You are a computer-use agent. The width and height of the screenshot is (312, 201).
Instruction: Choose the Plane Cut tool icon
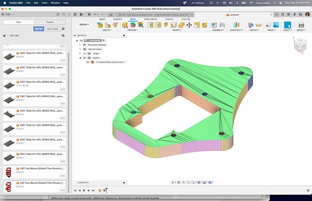click(166, 25)
